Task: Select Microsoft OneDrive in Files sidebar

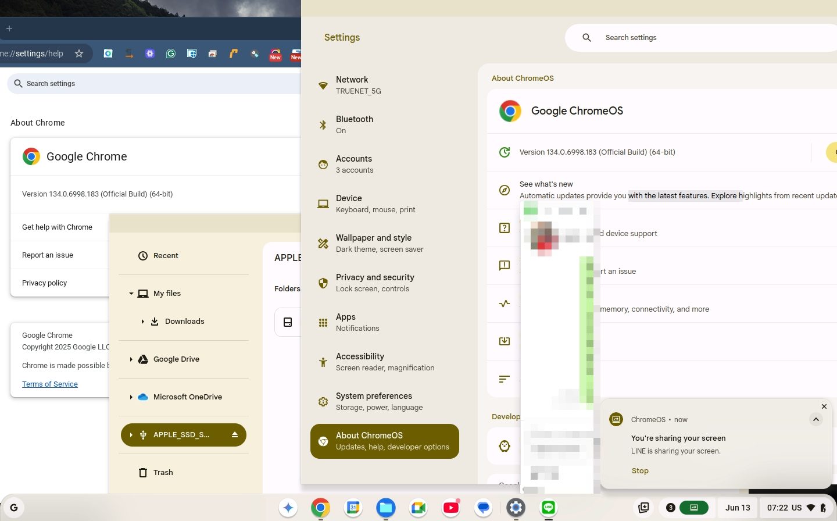Action: [184, 397]
